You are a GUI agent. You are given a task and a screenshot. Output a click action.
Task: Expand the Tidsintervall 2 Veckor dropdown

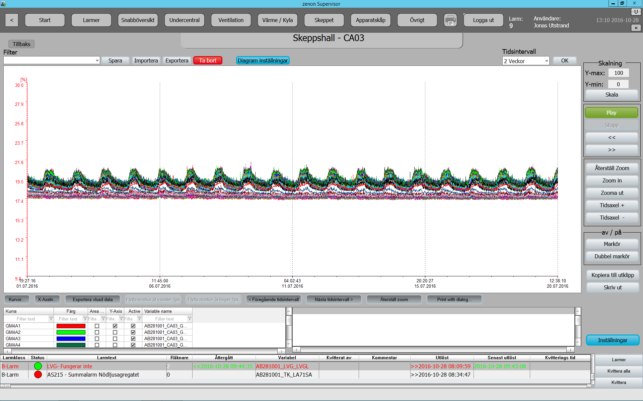pyautogui.click(x=546, y=61)
